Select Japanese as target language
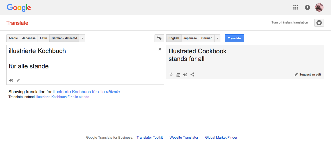331x155 pixels. (x=190, y=38)
